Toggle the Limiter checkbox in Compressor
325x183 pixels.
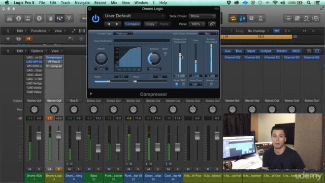coord(211,84)
